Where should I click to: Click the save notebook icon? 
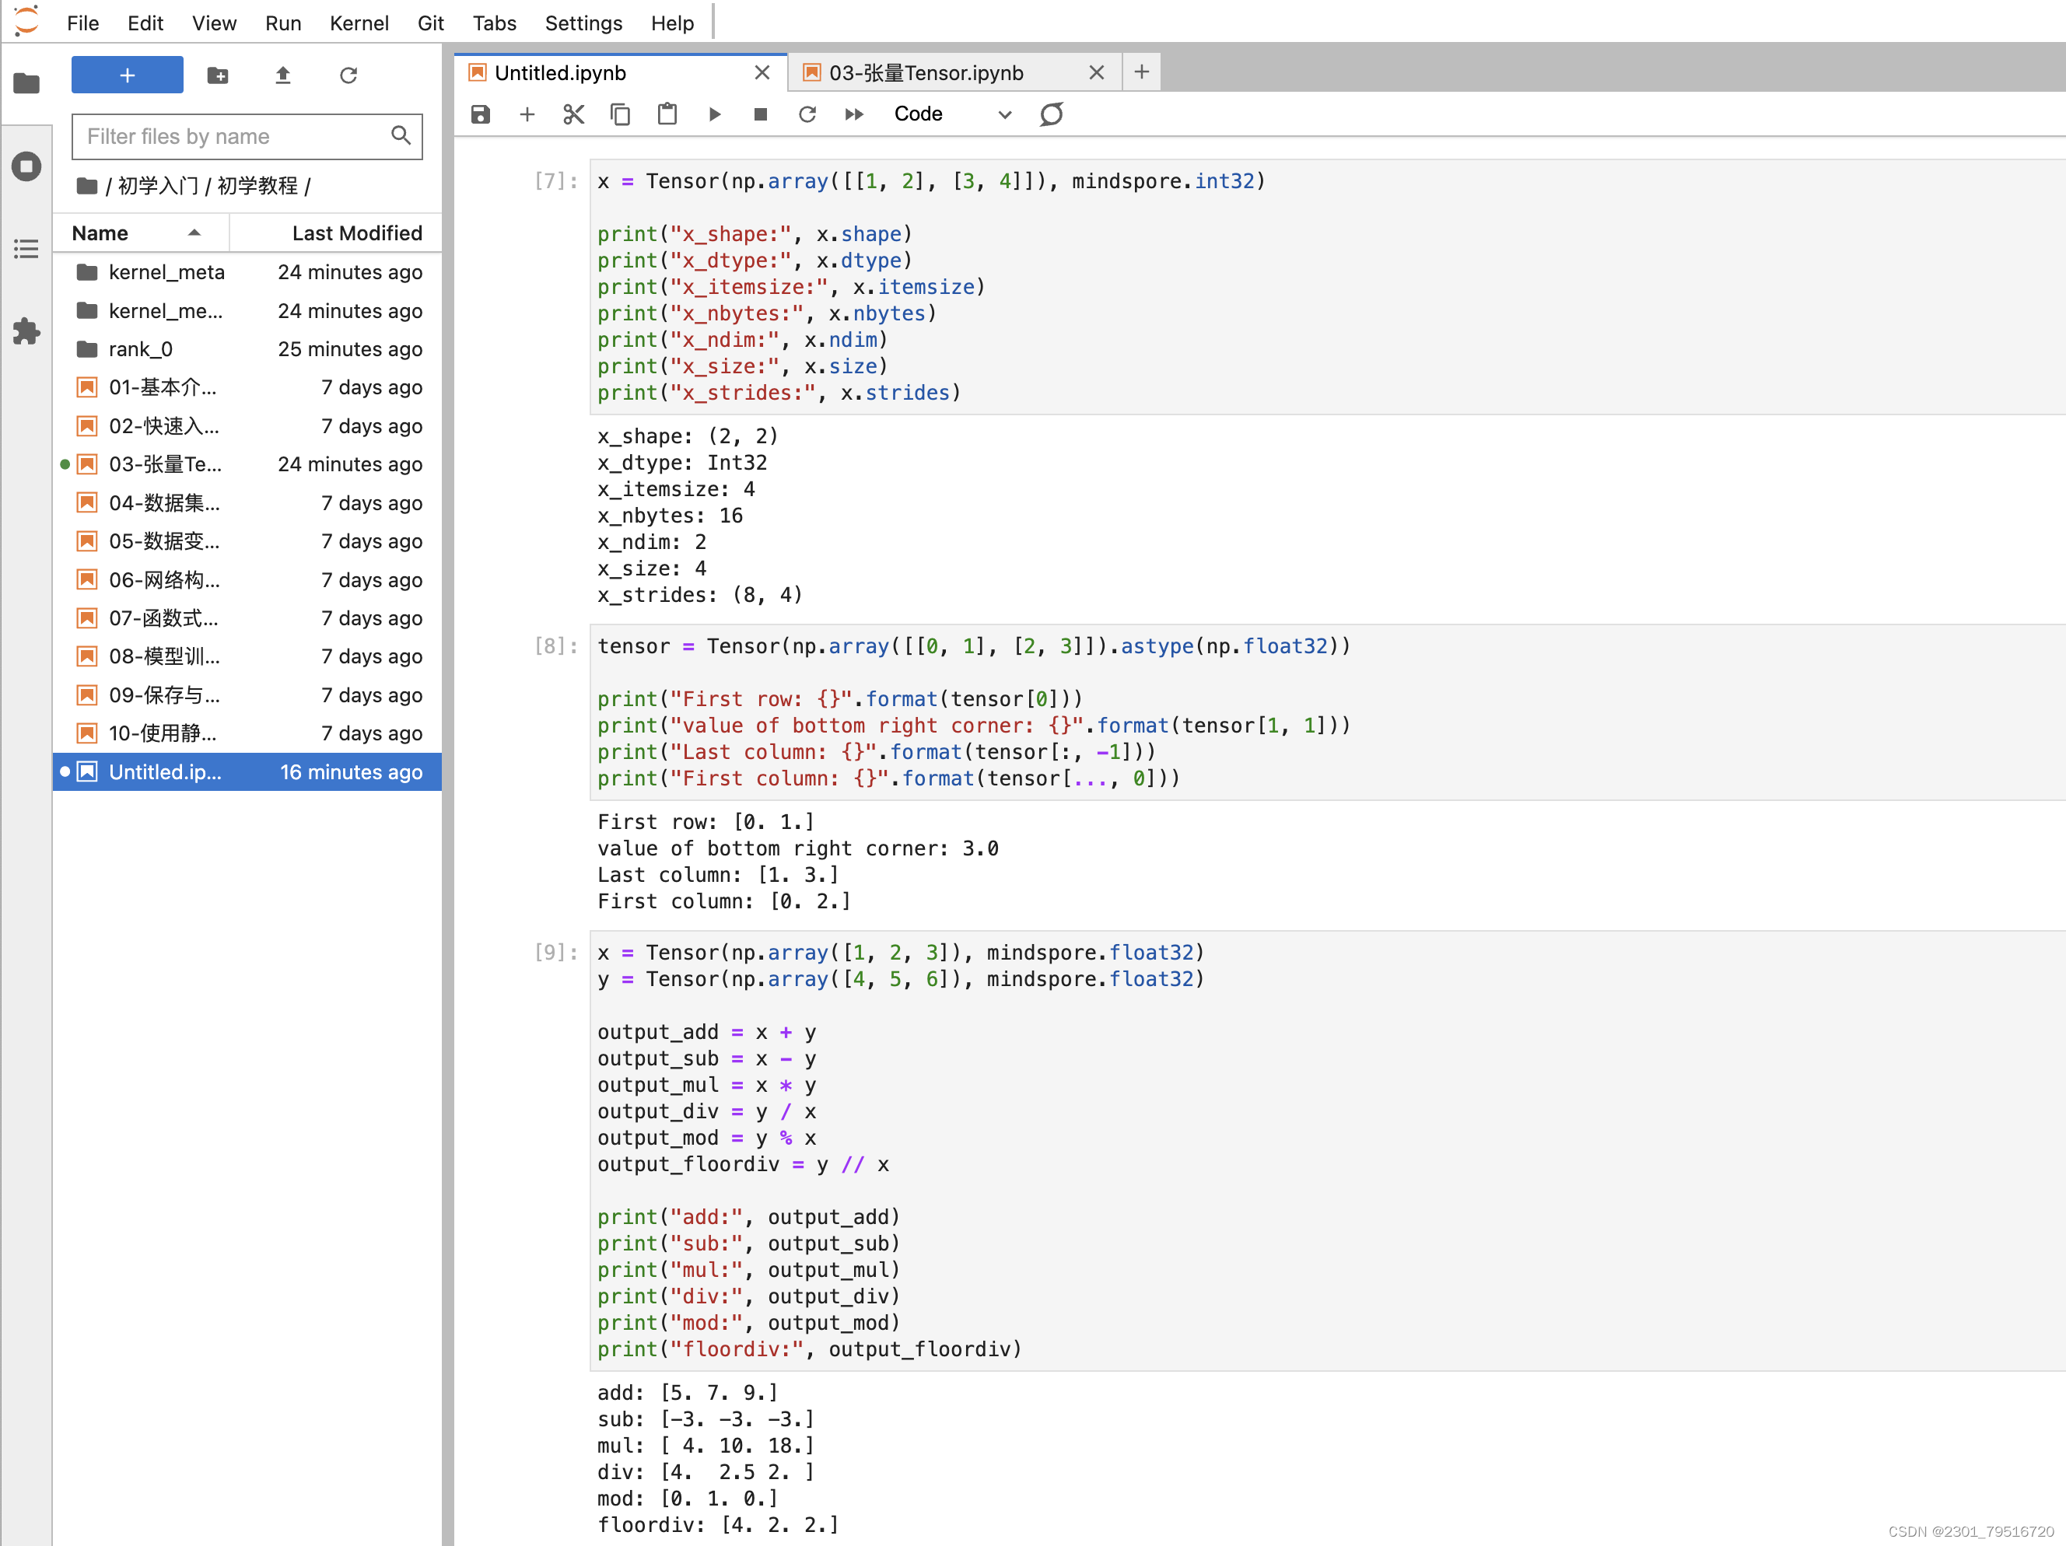(480, 114)
